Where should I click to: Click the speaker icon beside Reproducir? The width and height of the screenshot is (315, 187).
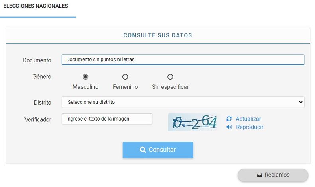coord(229,127)
